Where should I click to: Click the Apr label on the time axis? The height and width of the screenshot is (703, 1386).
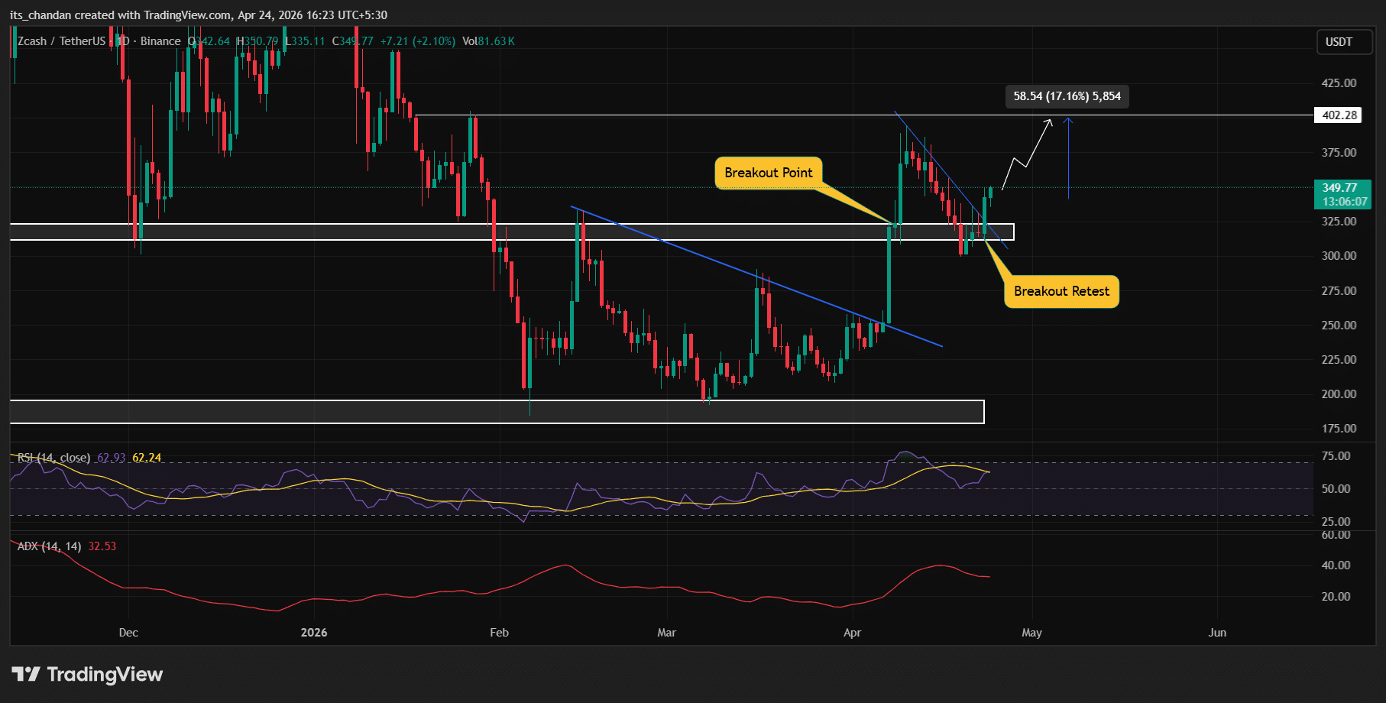tap(852, 633)
